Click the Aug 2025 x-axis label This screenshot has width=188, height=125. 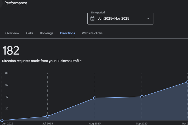pos(95,124)
